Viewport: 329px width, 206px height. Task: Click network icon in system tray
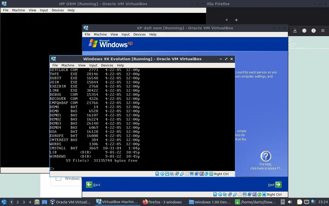[x=307, y=202]
